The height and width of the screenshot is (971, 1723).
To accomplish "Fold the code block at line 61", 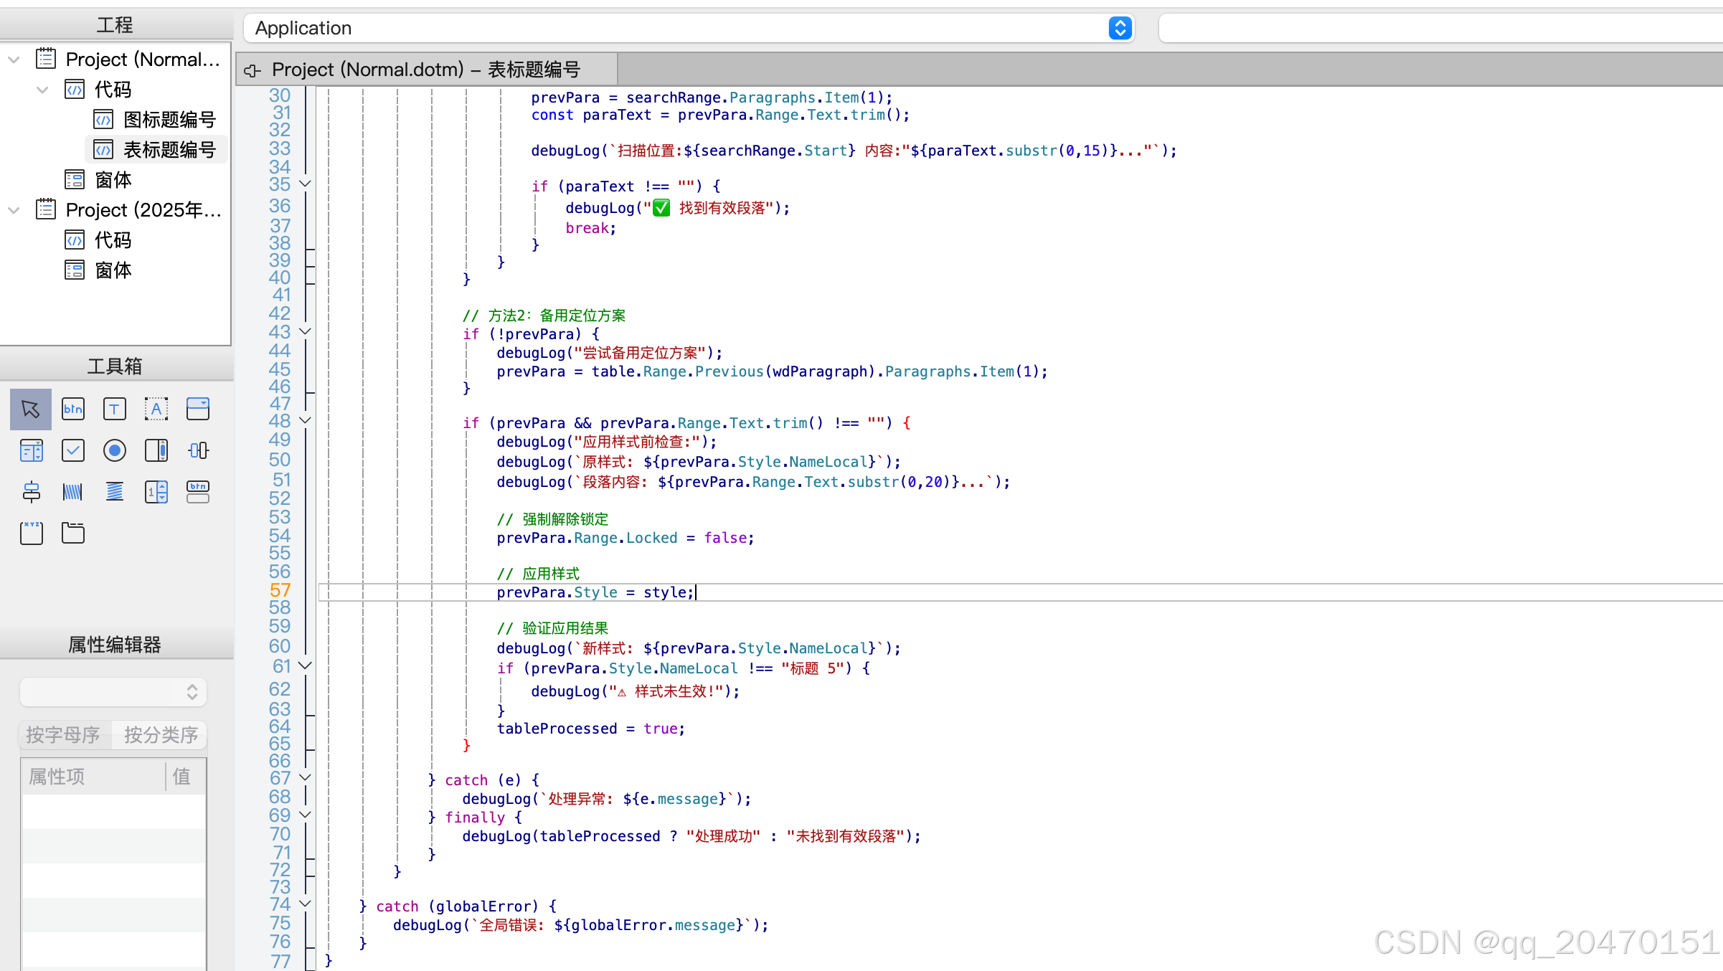I will pyautogui.click(x=305, y=666).
